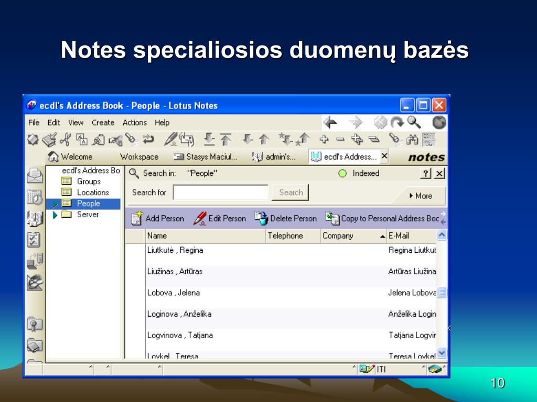Image resolution: width=537 pixels, height=402 pixels.
Task: Select People in the navigation tree
Action: coord(88,204)
